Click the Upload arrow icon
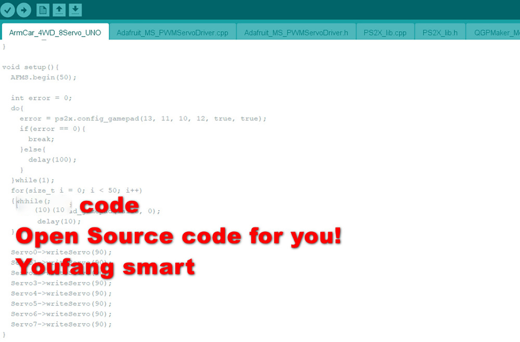This screenshot has height=342, width=520. (x=24, y=9)
